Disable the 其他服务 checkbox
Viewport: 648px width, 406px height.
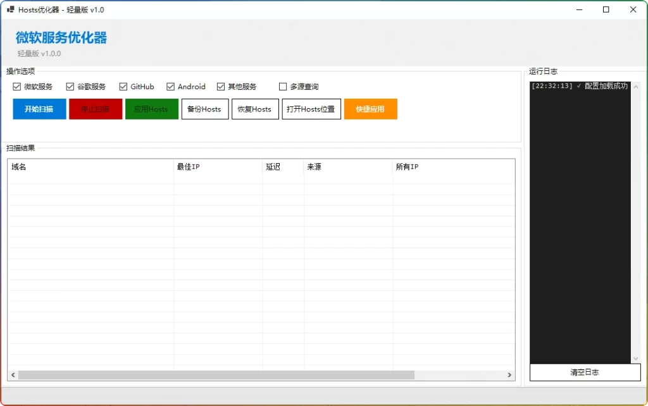tap(220, 86)
